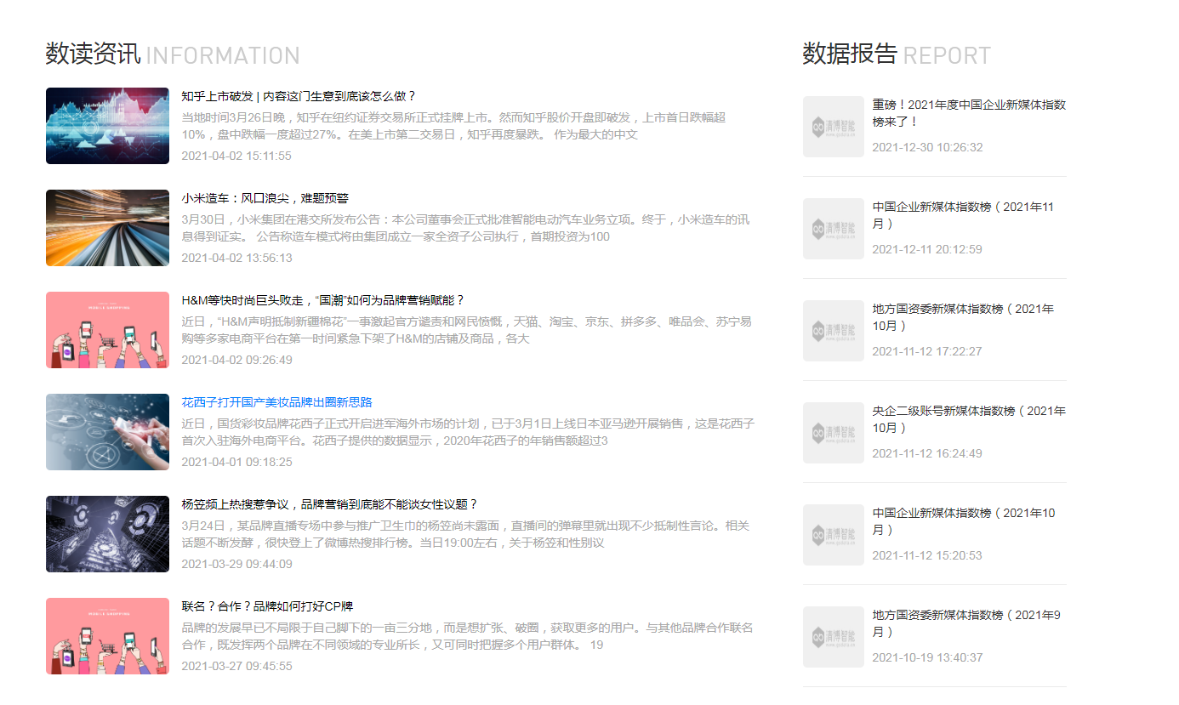Click the logo icon beside 地方国资委新媒体指数榜 2021年9月

[833, 637]
